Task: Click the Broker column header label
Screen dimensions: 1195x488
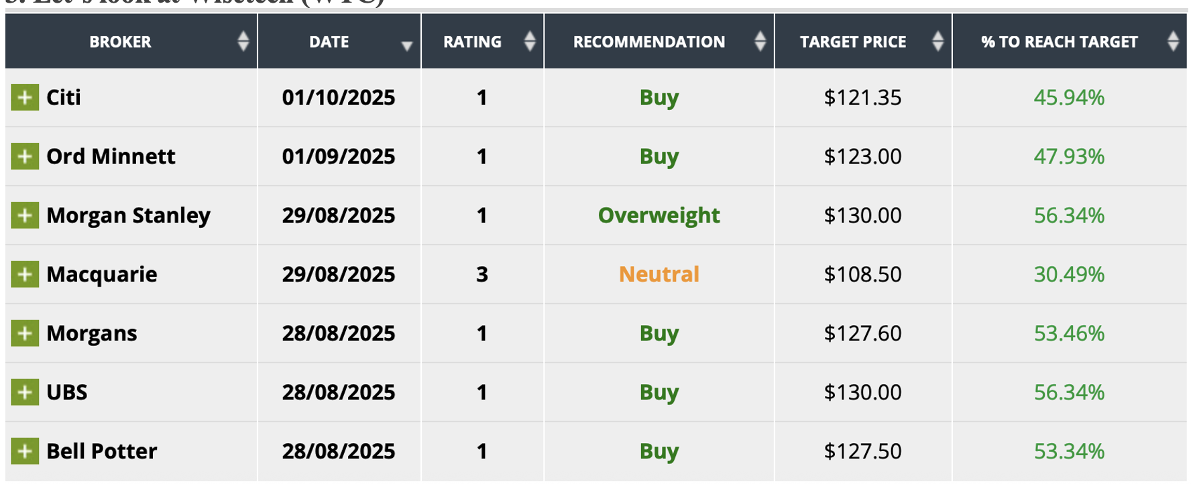Action: pyautogui.click(x=121, y=42)
